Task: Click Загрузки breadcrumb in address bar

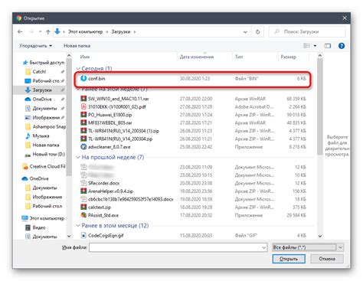Action: [121, 32]
